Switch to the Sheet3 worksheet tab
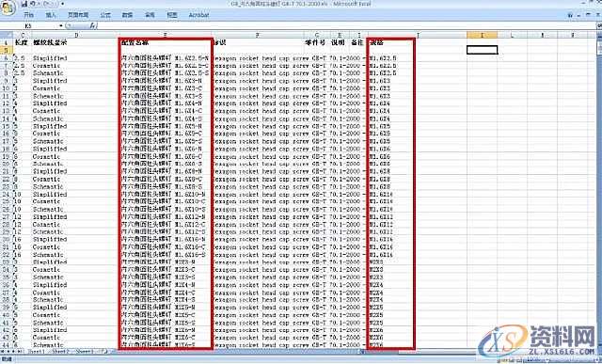 (x=84, y=352)
